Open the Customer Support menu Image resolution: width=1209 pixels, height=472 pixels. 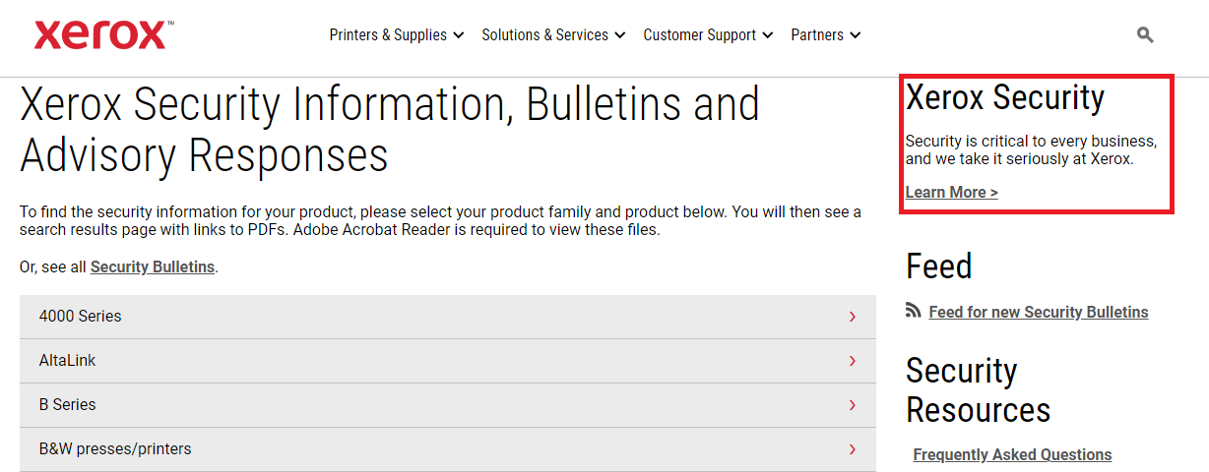tap(708, 34)
